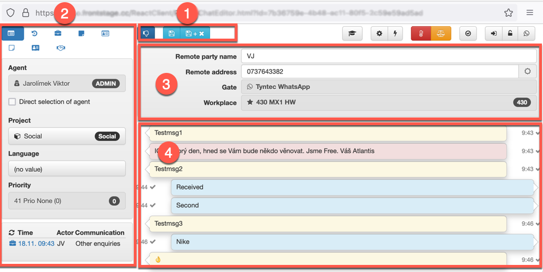Open the Priority dropdown 41 Prio None
Image resolution: width=543 pixels, height=272 pixels.
coord(67,201)
